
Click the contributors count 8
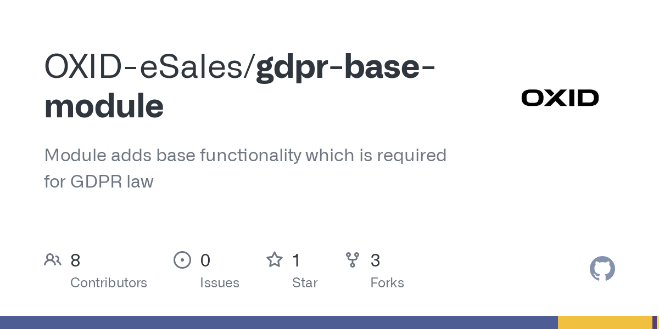75,260
